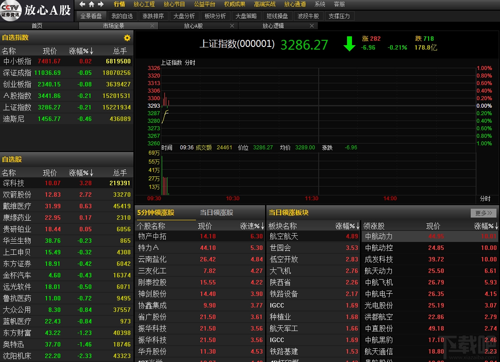
Task: Click the forward arrow navigation icon
Action: 101,4
